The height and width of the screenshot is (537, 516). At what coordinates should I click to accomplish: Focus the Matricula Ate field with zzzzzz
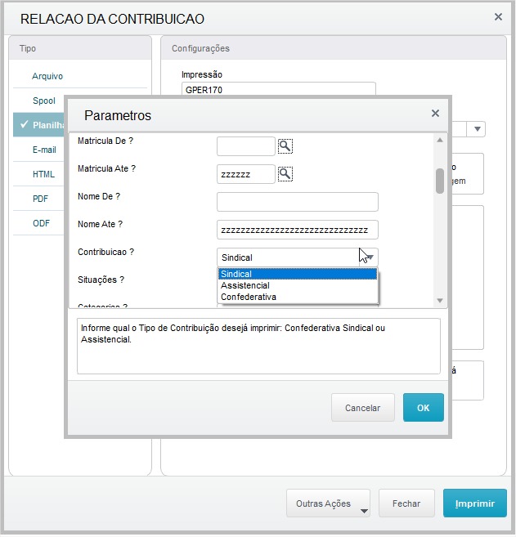(x=245, y=174)
